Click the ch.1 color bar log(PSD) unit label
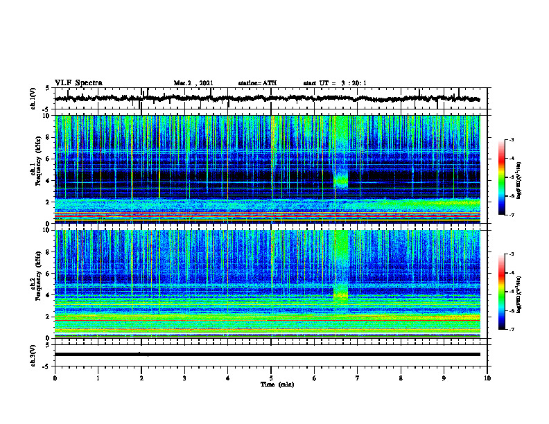This screenshot has height=424, width=549. (x=519, y=180)
